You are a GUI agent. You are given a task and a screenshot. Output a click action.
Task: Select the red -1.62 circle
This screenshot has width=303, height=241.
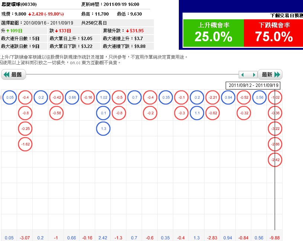(25, 144)
